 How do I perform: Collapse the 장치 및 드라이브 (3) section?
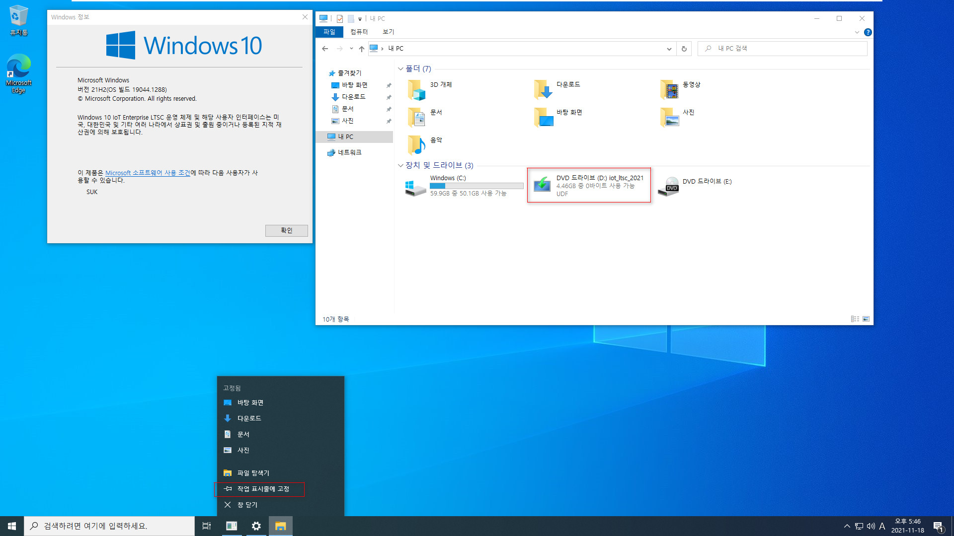coord(400,165)
